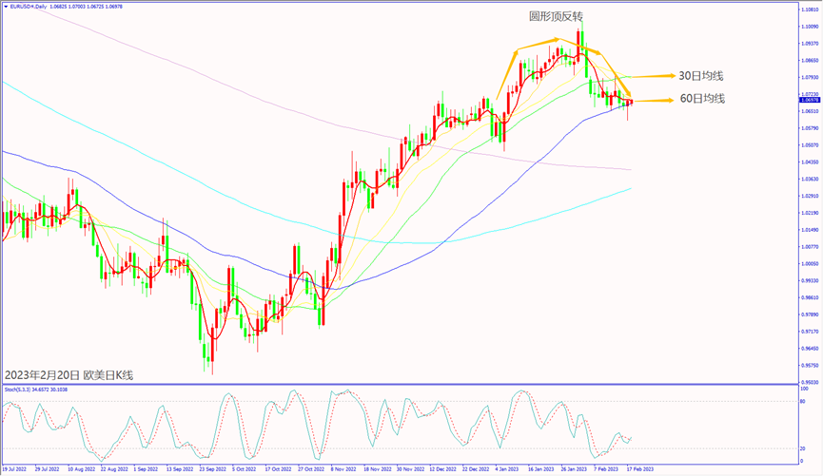Click the 1.10810 level on price axis
Image resolution: width=823 pixels, height=476 pixels.
[810, 10]
